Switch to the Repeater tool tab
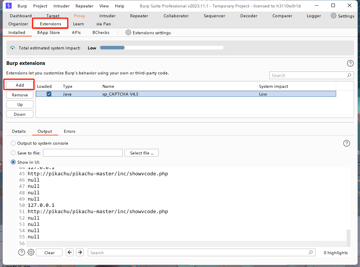 tap(139, 16)
